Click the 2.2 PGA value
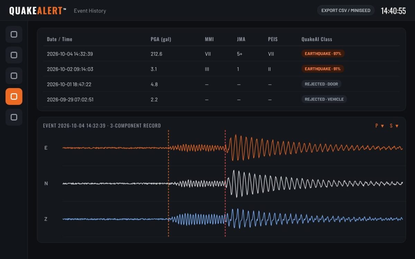The image size is (415, 259). (x=154, y=99)
